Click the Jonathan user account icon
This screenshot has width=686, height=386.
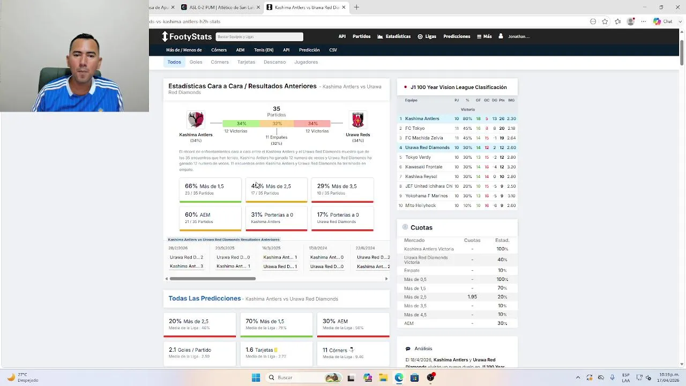tap(501, 36)
